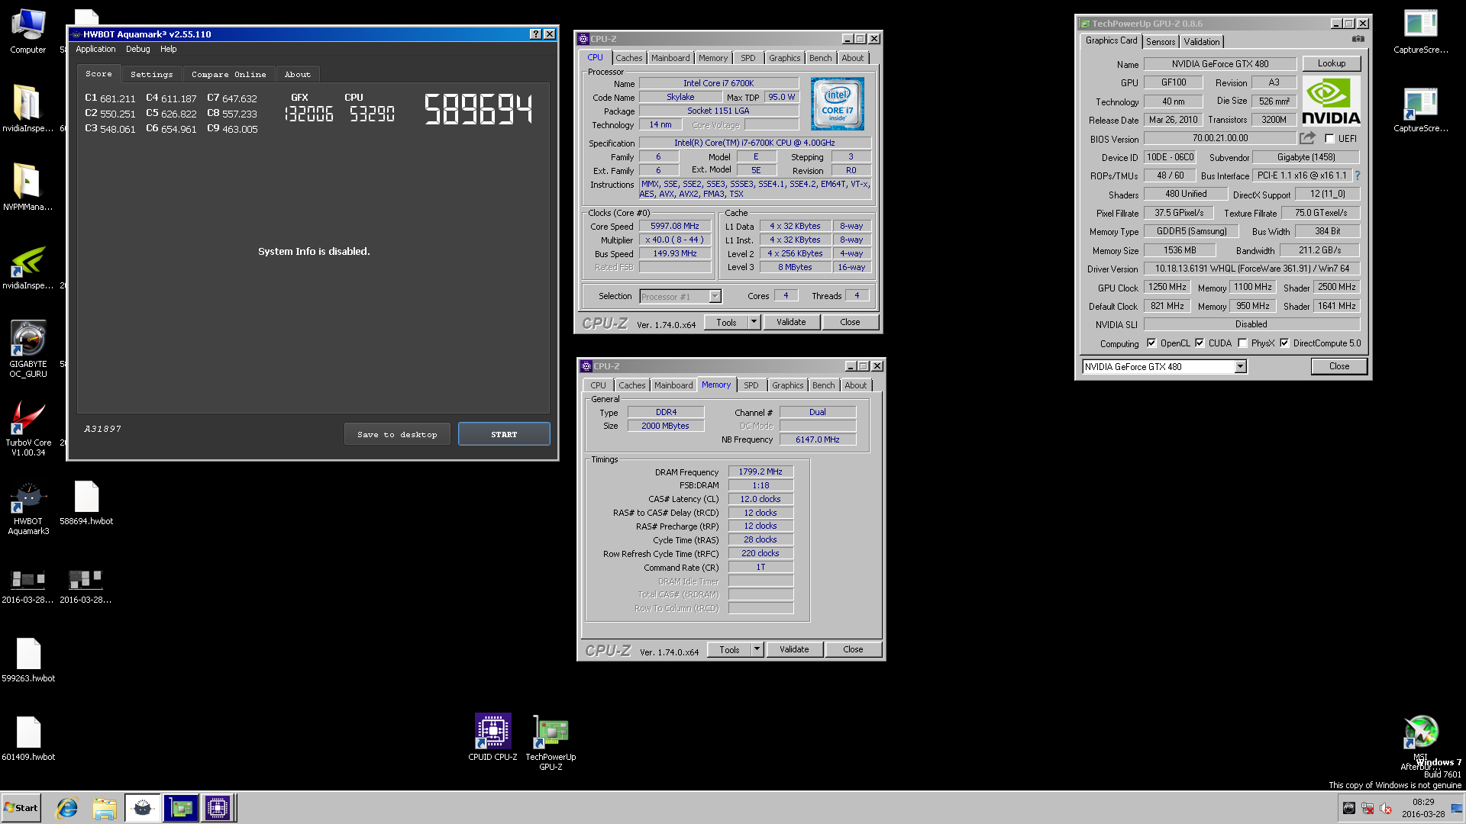Open the Help menu in Aquamark3

pos(168,49)
